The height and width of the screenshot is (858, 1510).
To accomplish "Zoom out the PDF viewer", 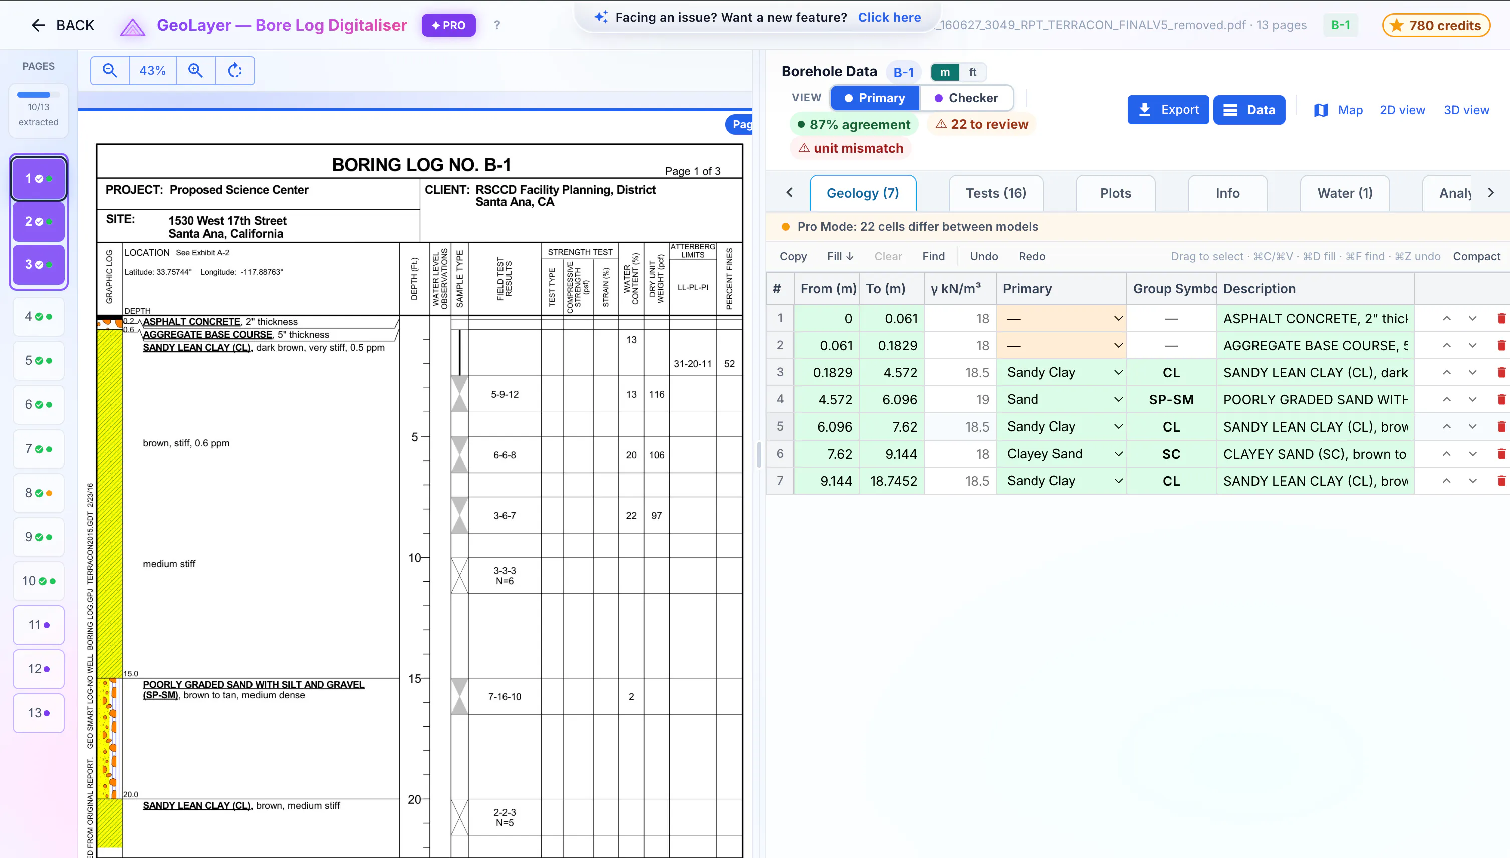I will [x=110, y=70].
